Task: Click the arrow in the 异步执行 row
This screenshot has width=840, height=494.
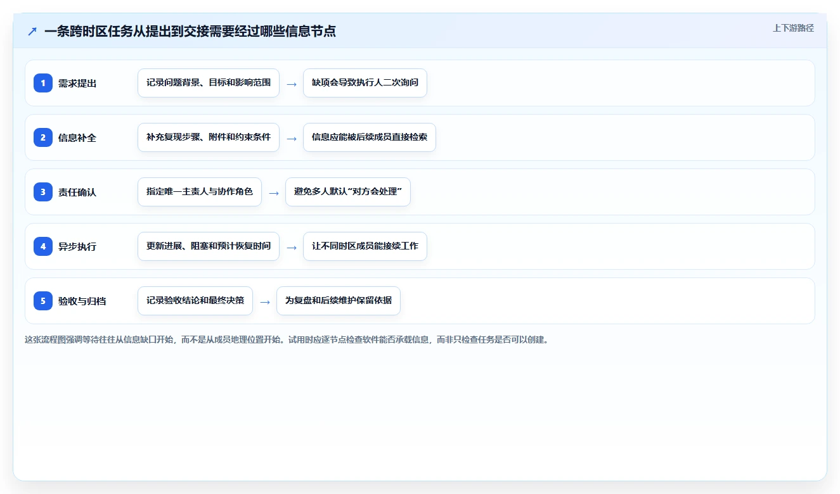Action: 292,247
